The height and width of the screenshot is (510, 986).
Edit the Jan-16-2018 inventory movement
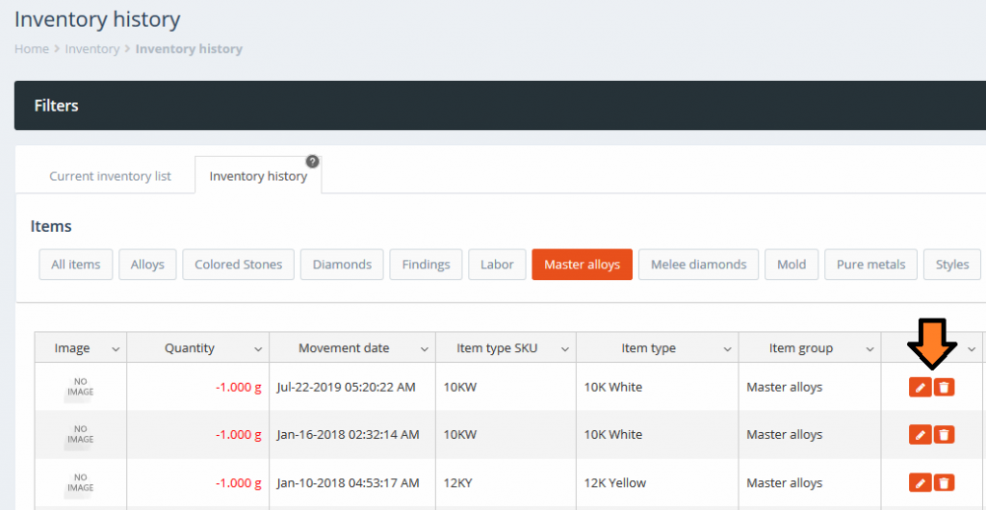point(920,435)
